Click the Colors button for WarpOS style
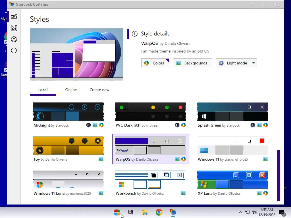Screen dimensions: 291x218 point(155,63)
